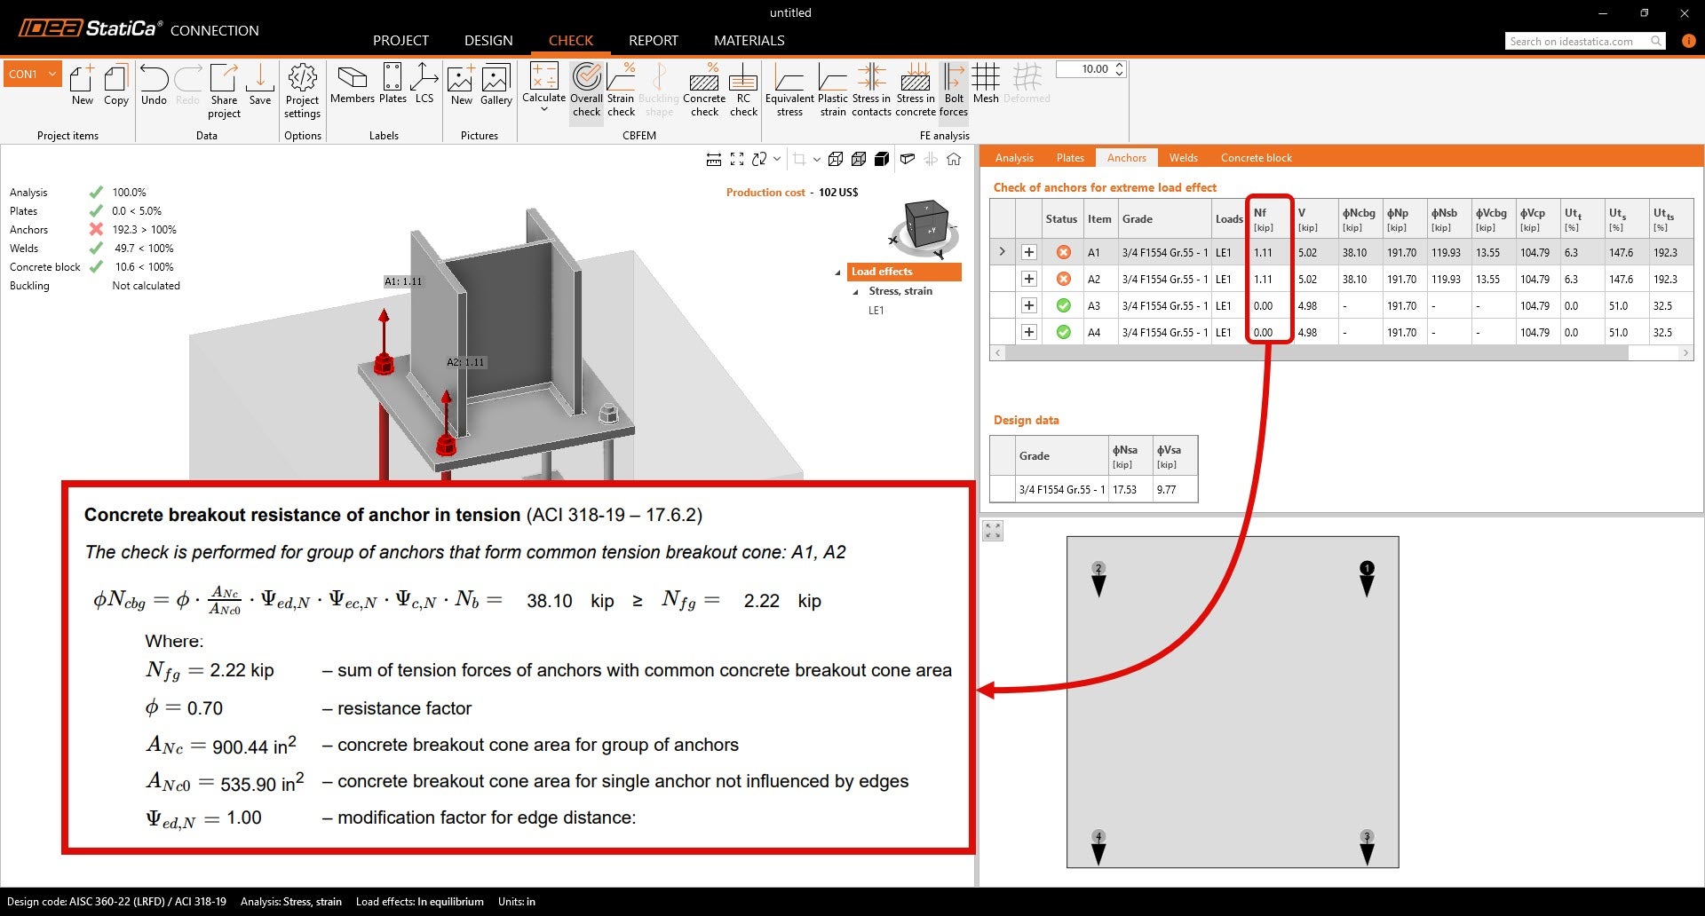Expand anchor row A1 with plus button
Viewport: 1705px width, 916px height.
coord(1029,252)
